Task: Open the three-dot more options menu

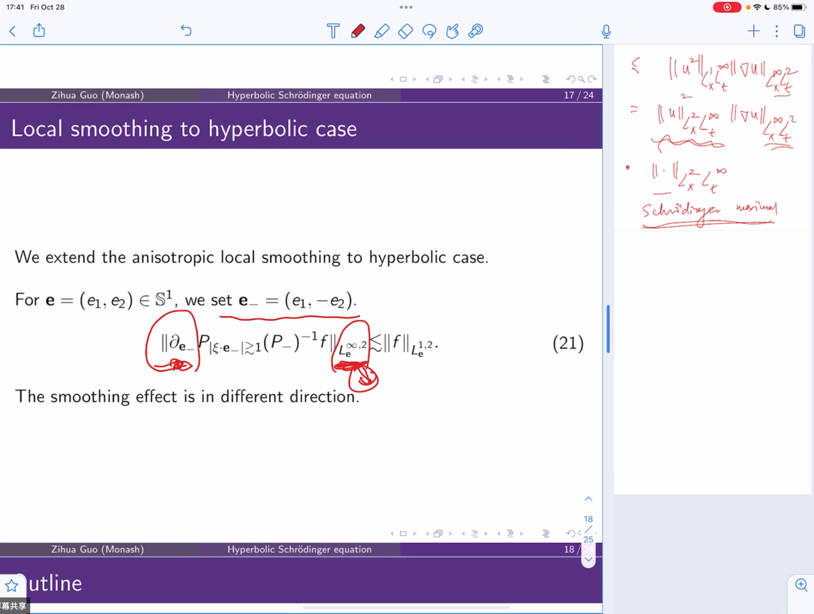Action: click(x=777, y=31)
